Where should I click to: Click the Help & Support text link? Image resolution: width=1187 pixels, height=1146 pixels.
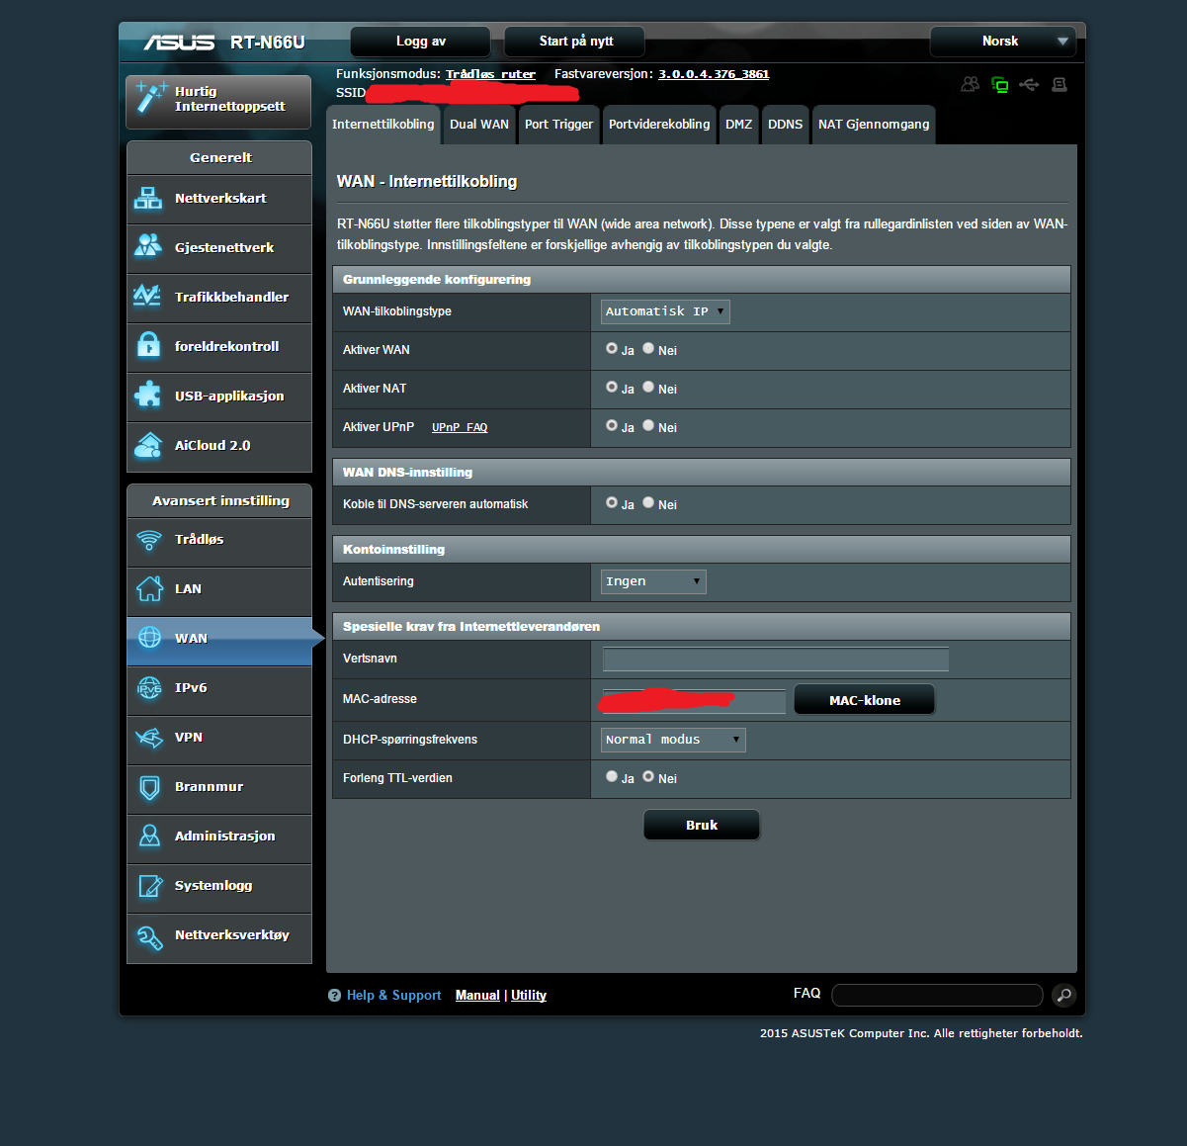393,996
